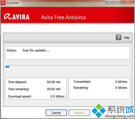Viewport: 135px width, 119px height.
Task: Click the '00:08 min' elapsed value
Action: (x=54, y=82)
